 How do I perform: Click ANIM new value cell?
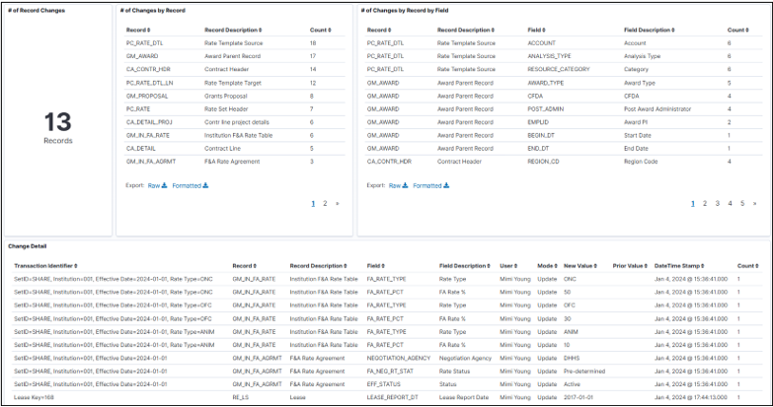(x=571, y=332)
